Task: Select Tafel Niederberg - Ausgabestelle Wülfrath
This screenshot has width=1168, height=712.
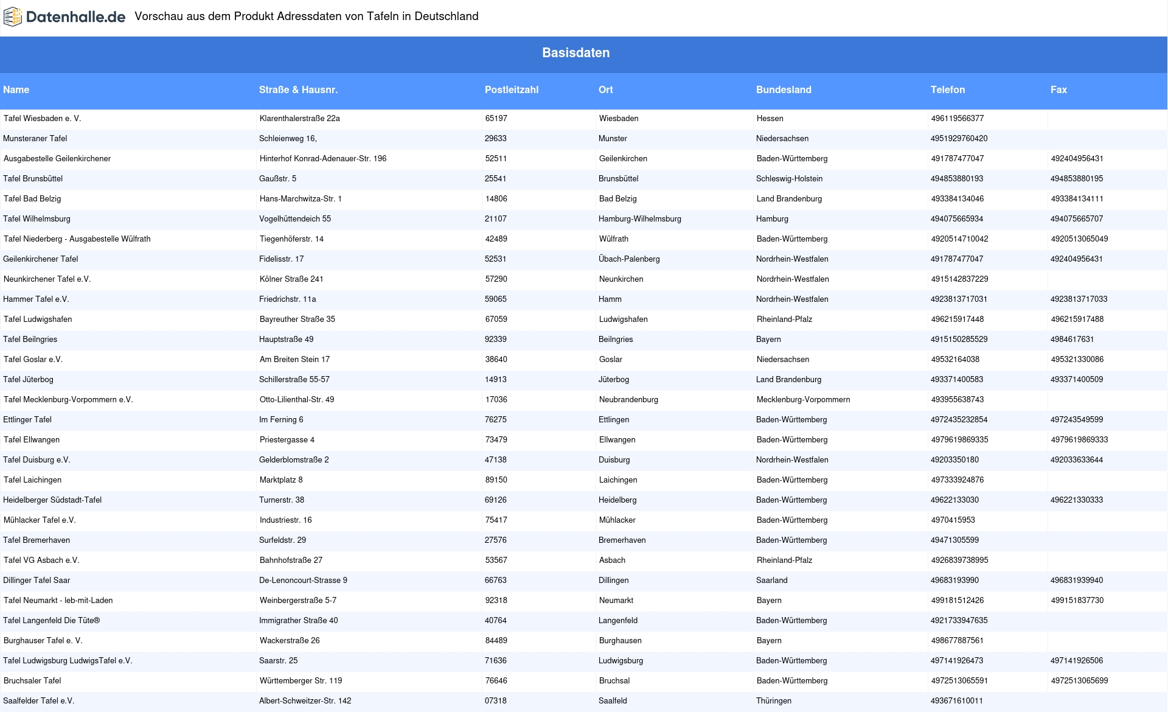Action: [x=77, y=239]
